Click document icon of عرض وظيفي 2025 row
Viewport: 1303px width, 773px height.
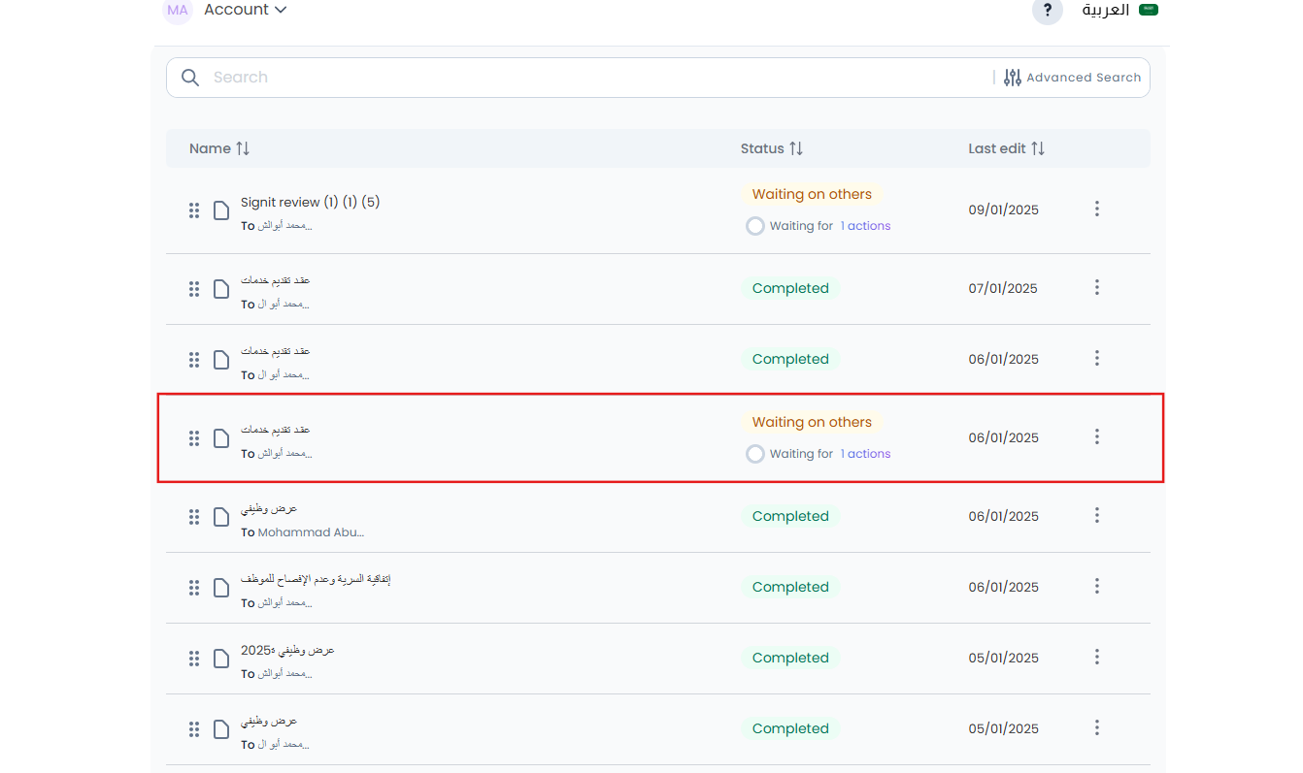point(221,659)
